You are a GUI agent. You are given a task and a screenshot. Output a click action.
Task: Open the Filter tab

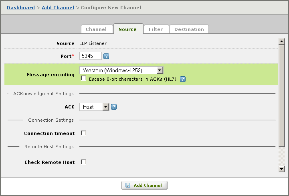pos(156,29)
